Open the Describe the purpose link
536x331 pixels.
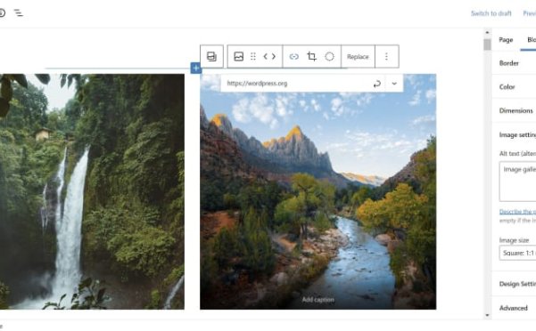(x=517, y=212)
